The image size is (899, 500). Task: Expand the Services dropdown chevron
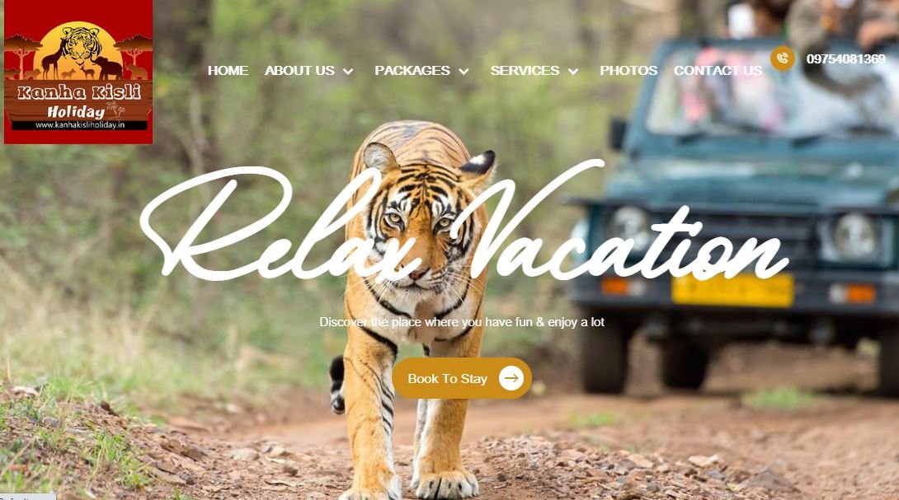tap(572, 71)
